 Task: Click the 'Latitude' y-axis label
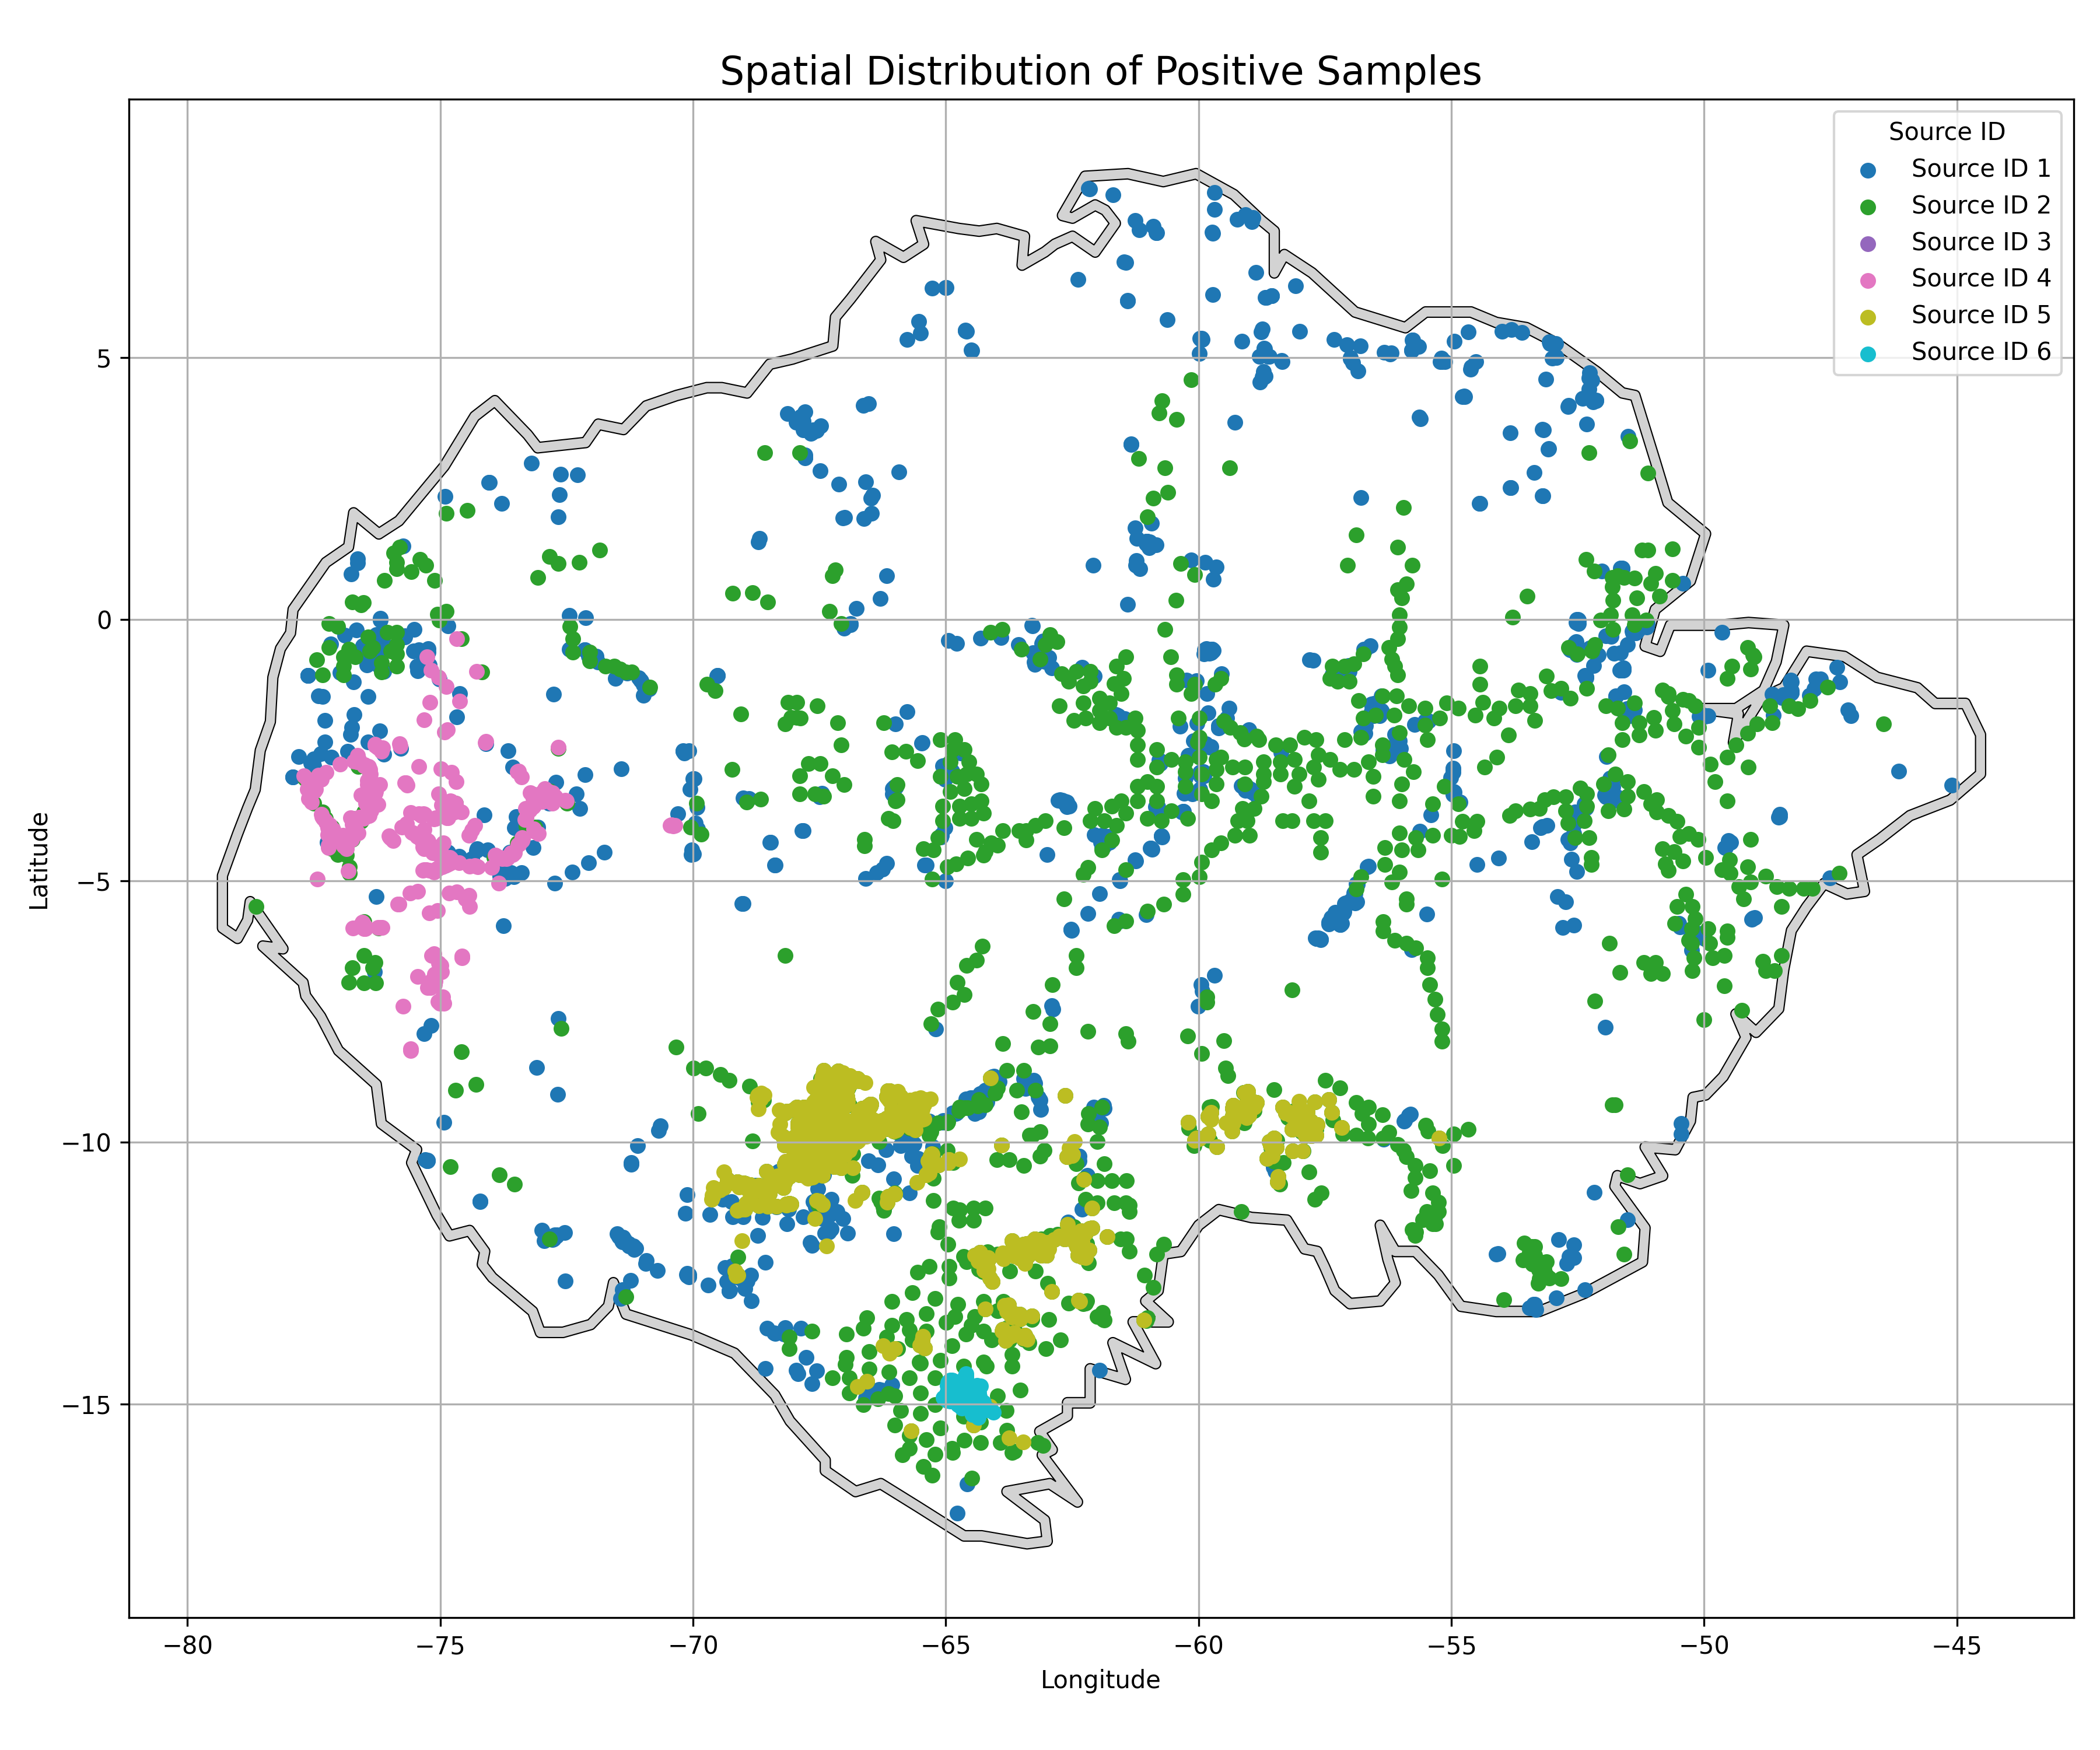(39, 860)
